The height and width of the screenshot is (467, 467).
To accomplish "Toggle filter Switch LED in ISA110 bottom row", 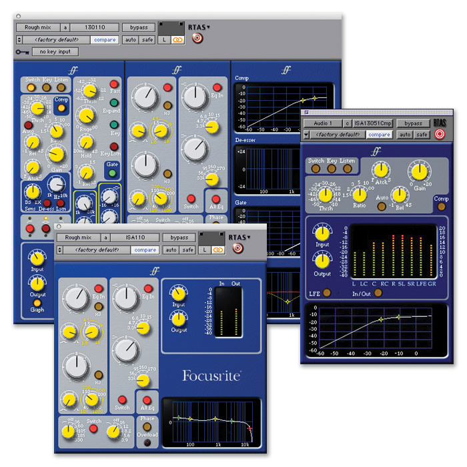I will coord(93,428).
